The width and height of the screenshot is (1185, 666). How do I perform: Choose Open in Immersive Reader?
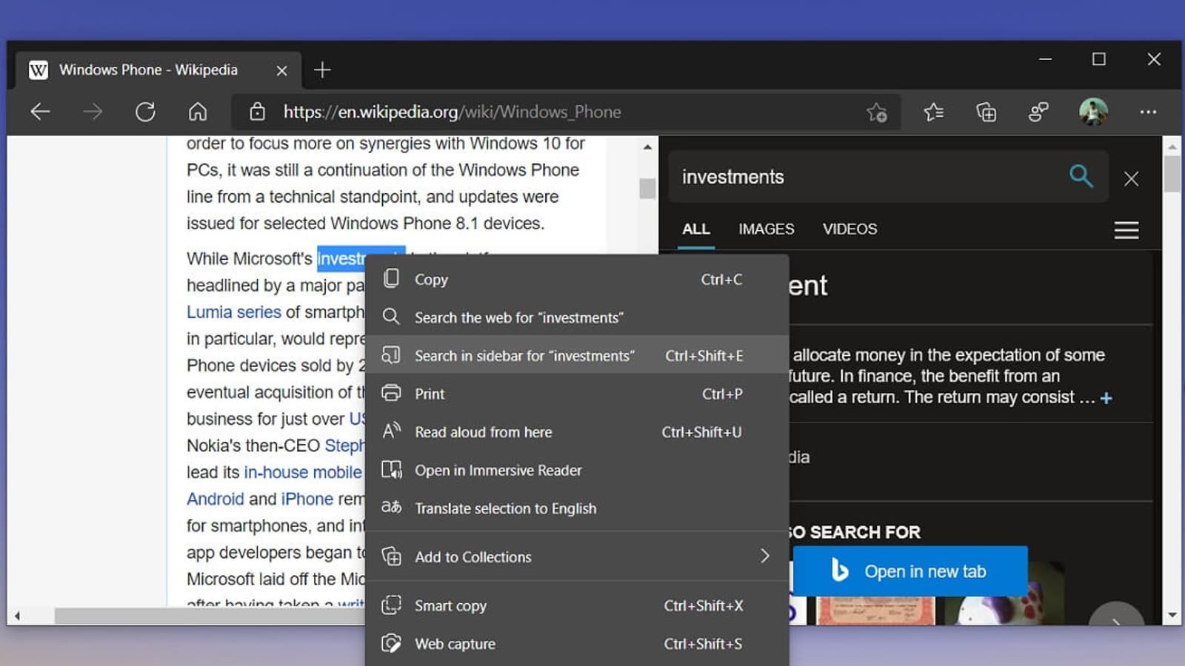(x=577, y=470)
